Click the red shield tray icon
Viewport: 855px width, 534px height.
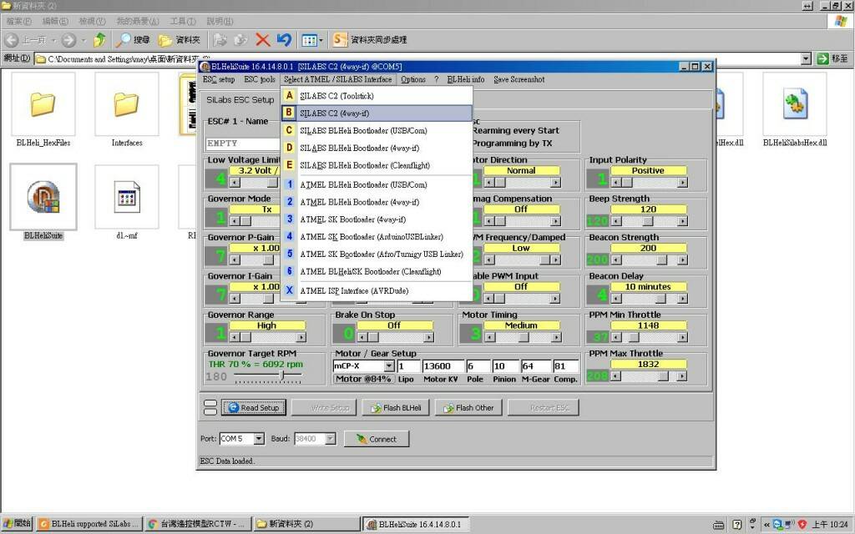(802, 525)
